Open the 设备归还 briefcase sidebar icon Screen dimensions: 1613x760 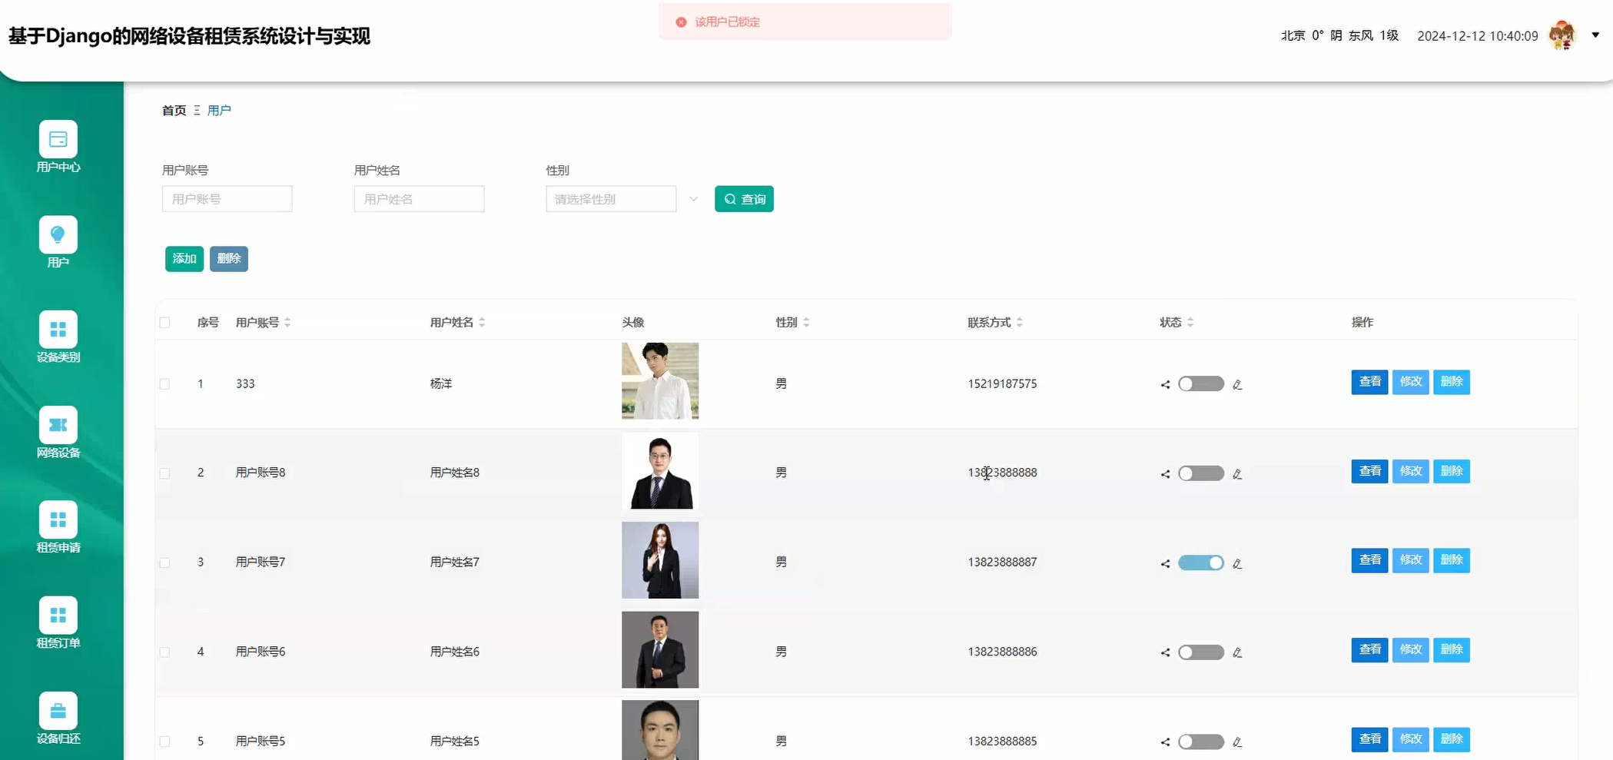pos(58,712)
